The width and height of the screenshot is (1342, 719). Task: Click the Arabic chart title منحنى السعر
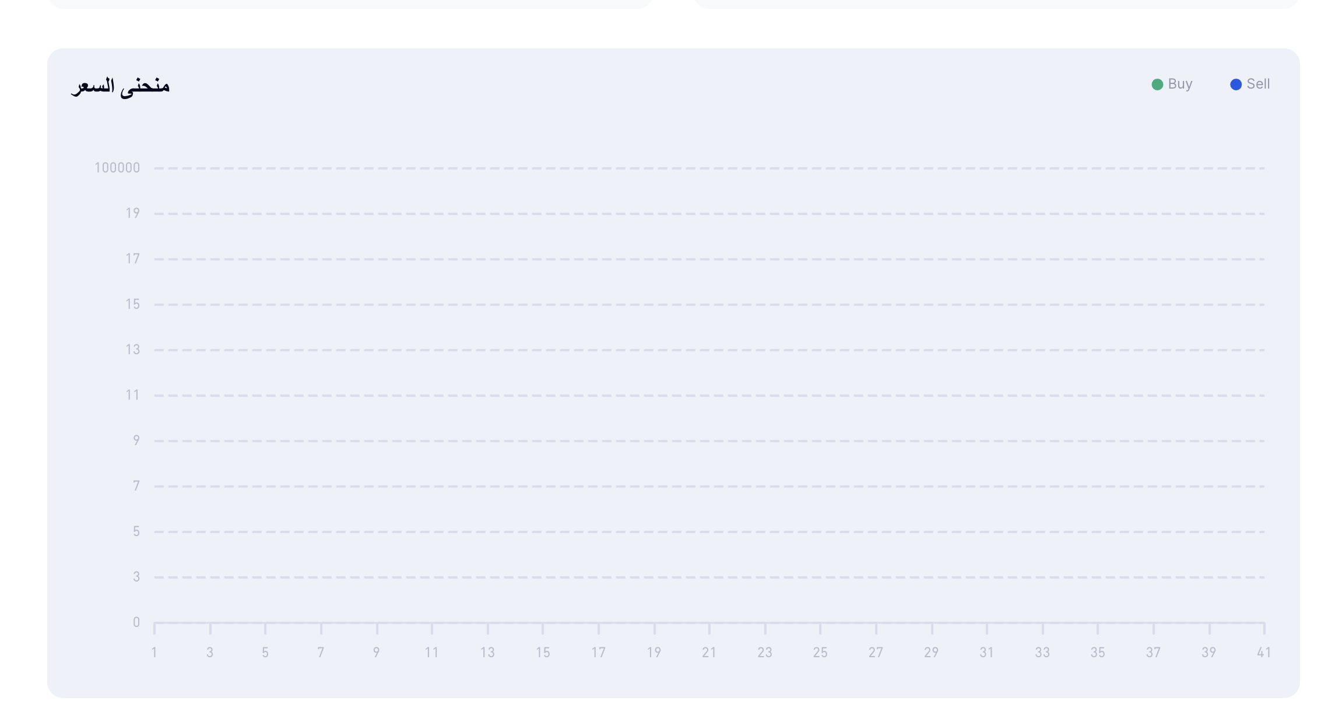120,86
